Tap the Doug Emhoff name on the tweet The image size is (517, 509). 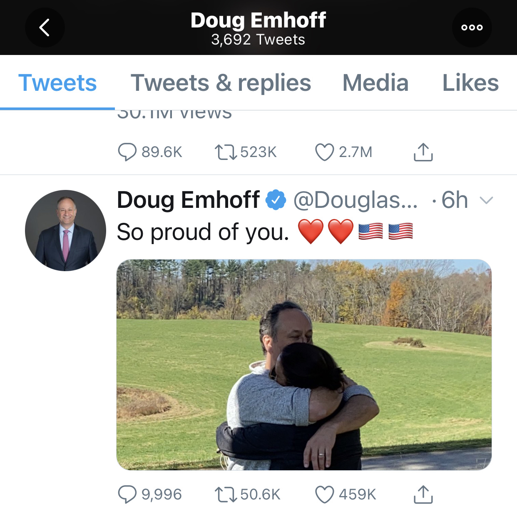(x=188, y=200)
